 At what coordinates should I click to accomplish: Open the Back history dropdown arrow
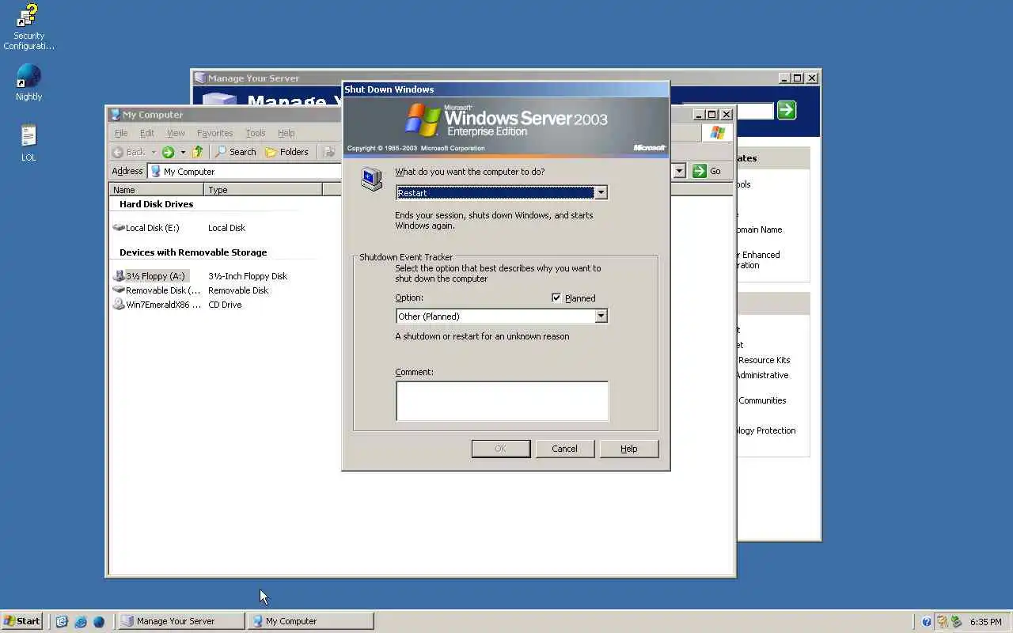click(153, 152)
